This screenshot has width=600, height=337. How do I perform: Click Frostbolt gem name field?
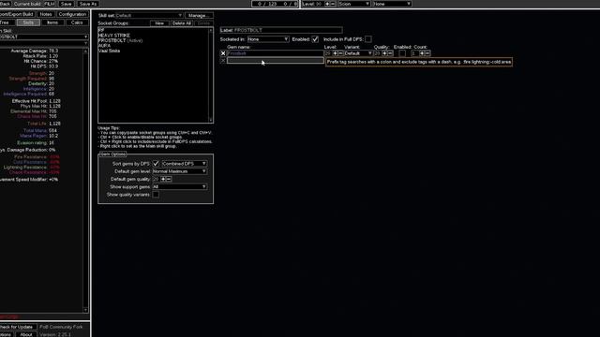[275, 53]
